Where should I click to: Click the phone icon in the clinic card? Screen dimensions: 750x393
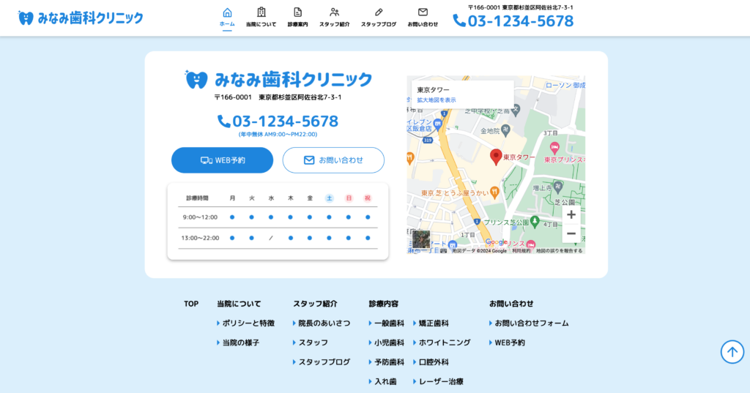coord(224,121)
